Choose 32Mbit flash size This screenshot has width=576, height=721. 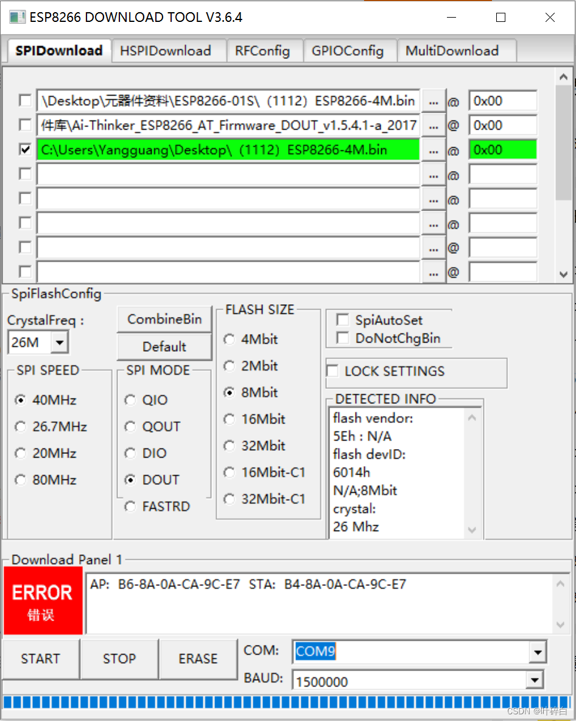coord(228,445)
